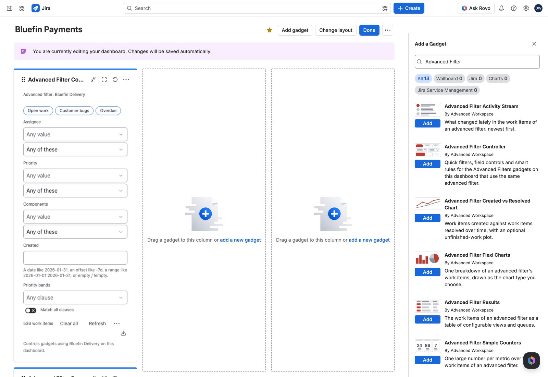
Task: Open the help question mark icon
Action: pyautogui.click(x=514, y=8)
